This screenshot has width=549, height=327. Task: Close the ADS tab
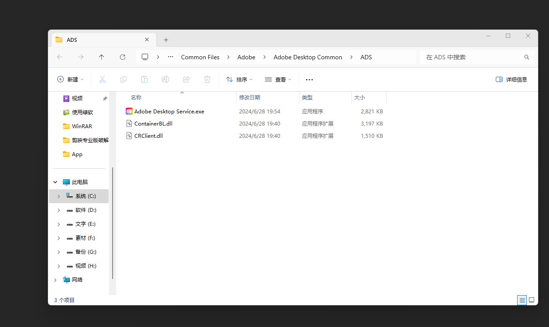[147, 39]
